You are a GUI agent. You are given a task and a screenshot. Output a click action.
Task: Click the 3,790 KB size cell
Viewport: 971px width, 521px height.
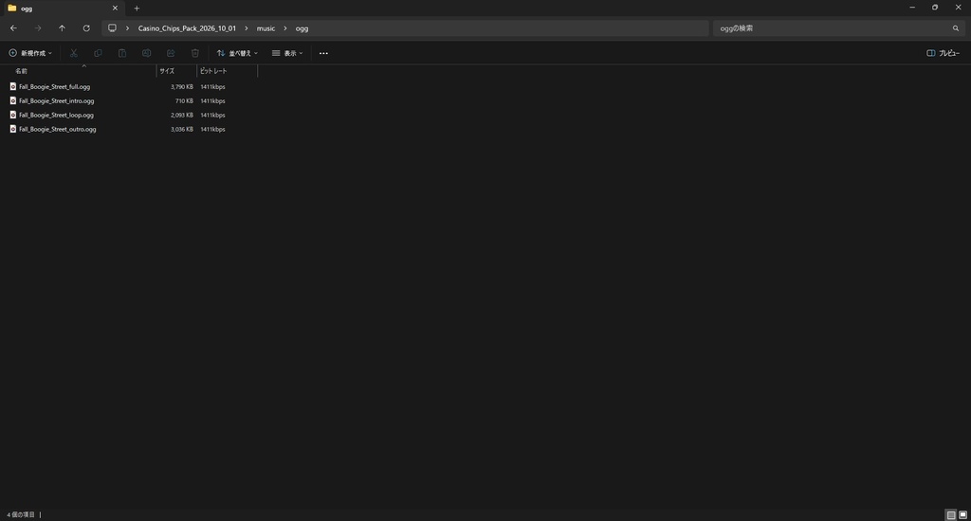click(x=182, y=87)
